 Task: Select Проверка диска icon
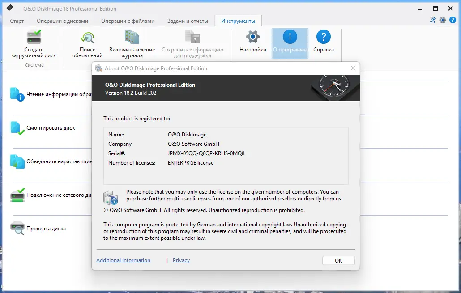(17, 228)
